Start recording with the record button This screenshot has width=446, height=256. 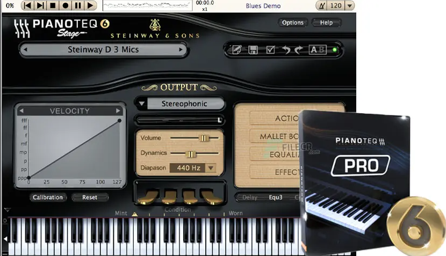pos(65,5)
